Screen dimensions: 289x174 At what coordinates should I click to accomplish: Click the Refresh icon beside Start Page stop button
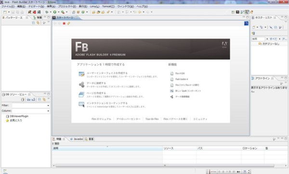point(68,24)
